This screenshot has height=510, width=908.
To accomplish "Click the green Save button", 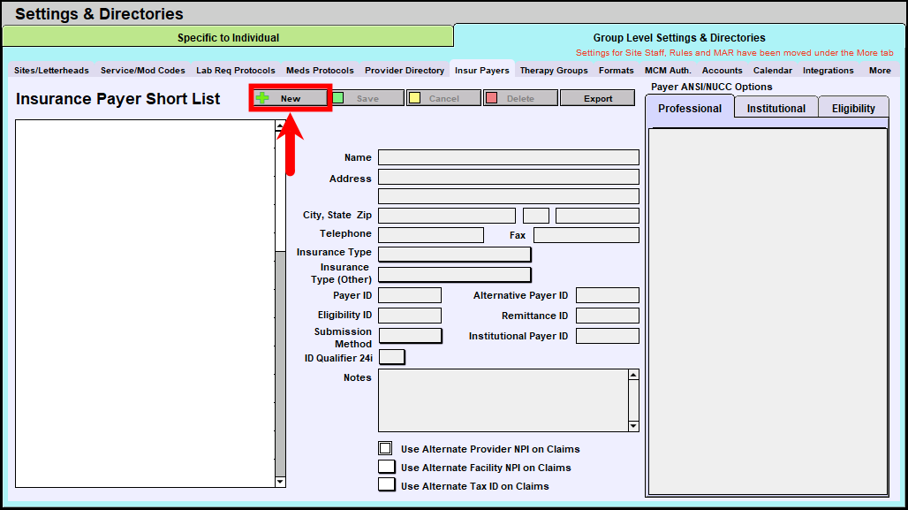I will pos(367,98).
